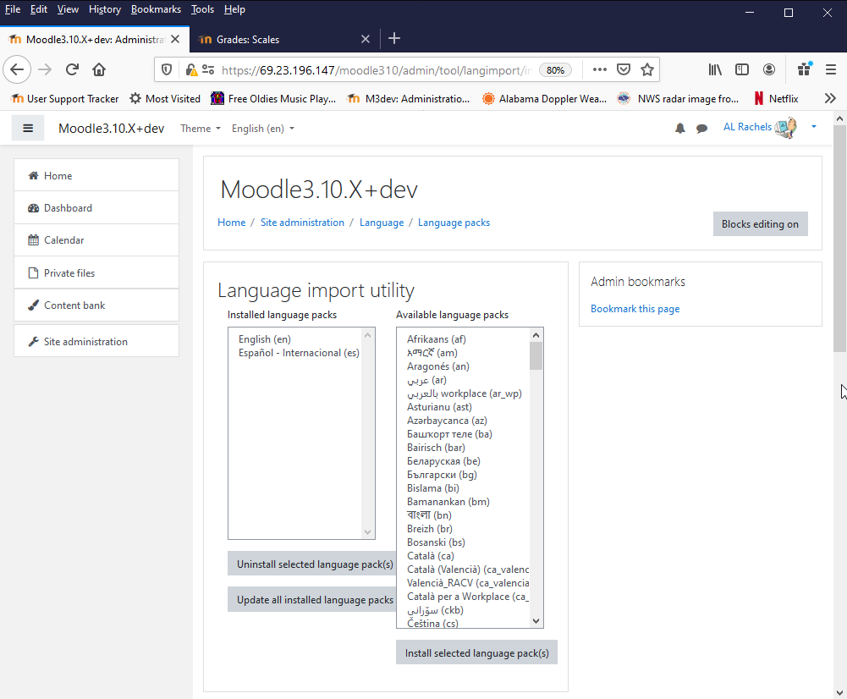Viewport: 847px width, 699px height.
Task: Open the History menu
Action: point(105,9)
